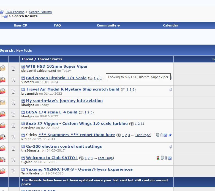
Task: Open the Gs-200 electron control unit settings thread
Action: 64,146
